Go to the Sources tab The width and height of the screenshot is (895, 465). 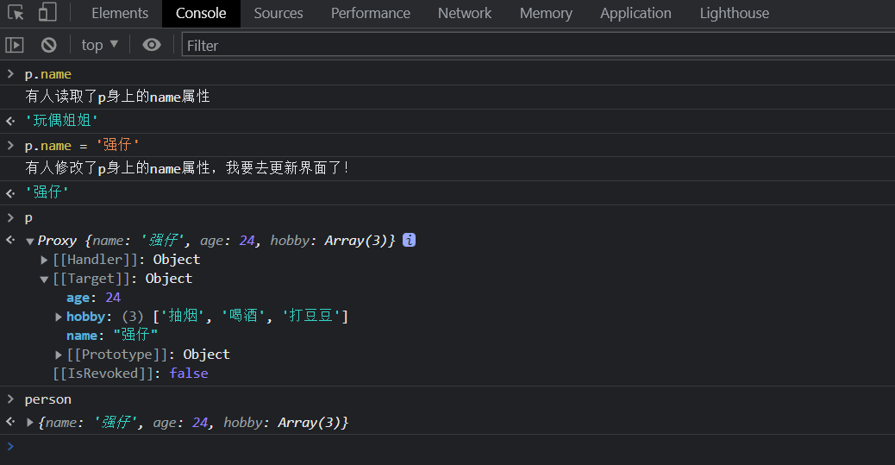[279, 13]
